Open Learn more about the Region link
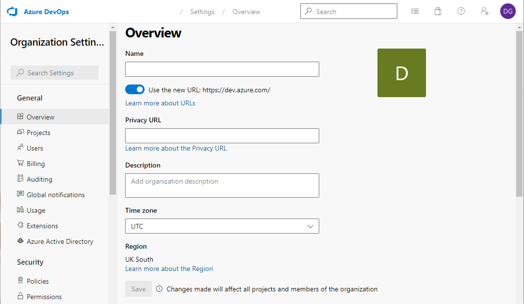 coord(169,269)
